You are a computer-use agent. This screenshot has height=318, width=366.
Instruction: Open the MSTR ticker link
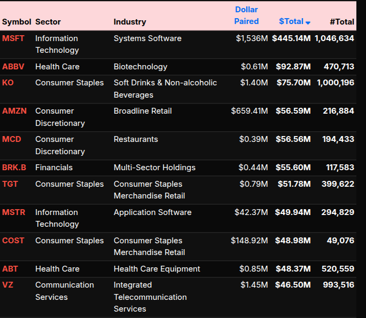(x=14, y=212)
